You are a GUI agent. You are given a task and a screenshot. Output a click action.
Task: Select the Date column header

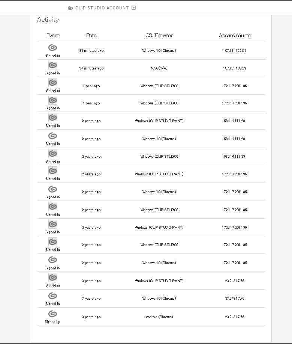coord(91,35)
